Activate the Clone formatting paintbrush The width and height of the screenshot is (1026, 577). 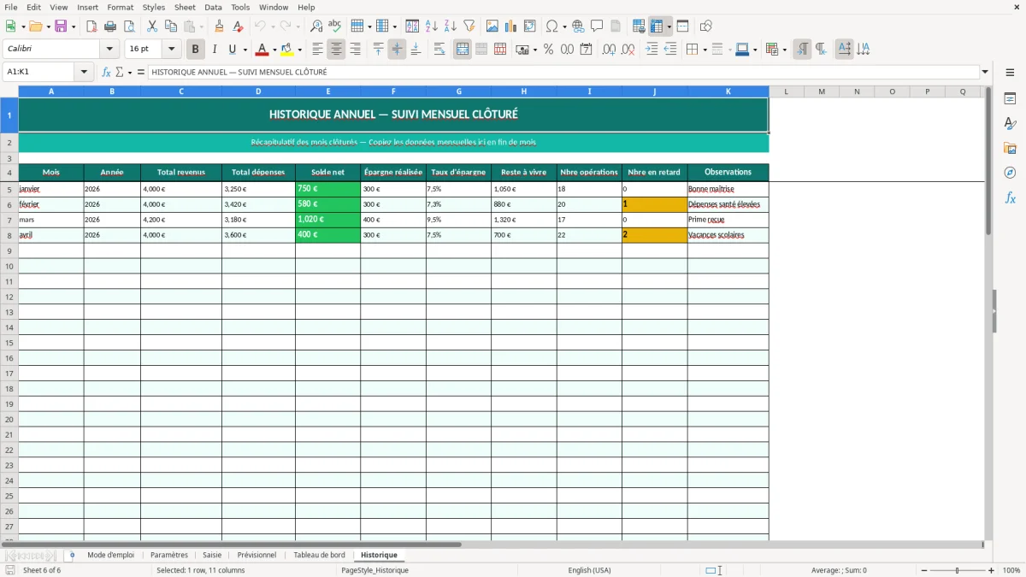click(x=220, y=26)
